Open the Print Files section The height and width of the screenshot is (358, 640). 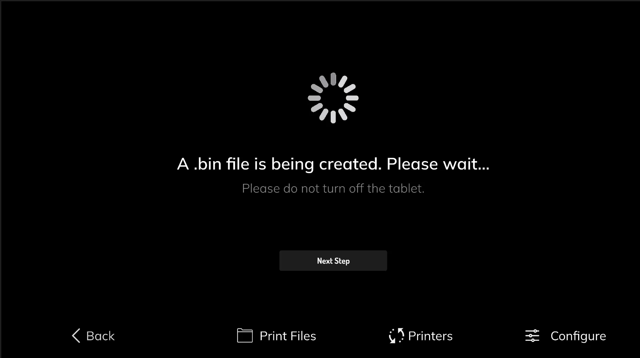tap(288, 336)
